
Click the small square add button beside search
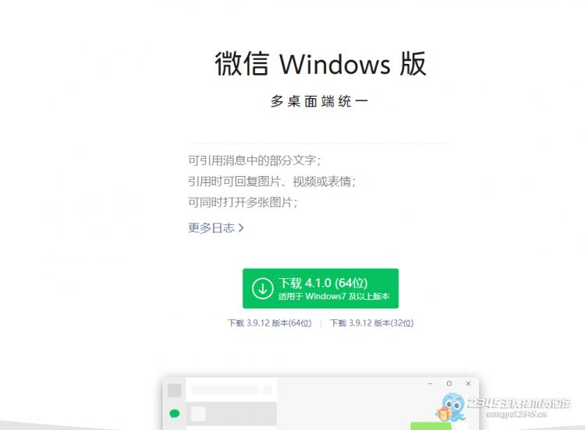point(268,390)
